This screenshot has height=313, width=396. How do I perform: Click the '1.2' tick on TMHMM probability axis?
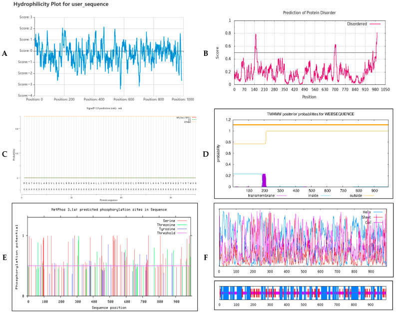(x=228, y=120)
